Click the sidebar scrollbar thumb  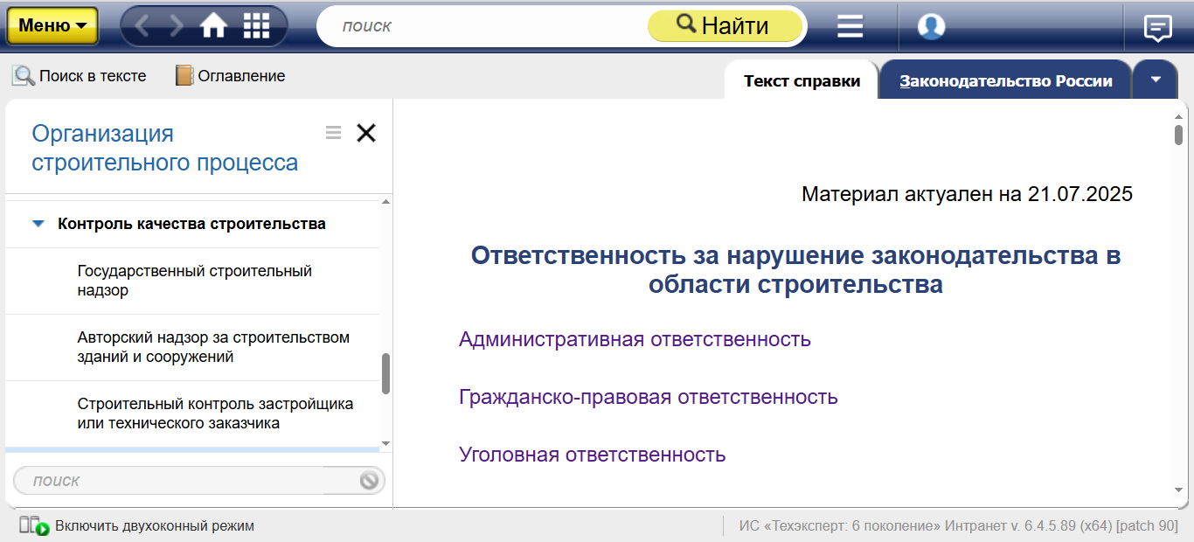(386, 374)
